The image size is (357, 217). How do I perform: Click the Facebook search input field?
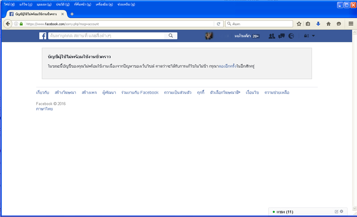(x=106, y=36)
